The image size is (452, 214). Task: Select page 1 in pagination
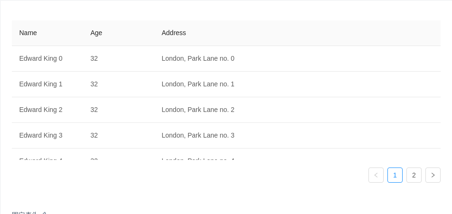(395, 175)
